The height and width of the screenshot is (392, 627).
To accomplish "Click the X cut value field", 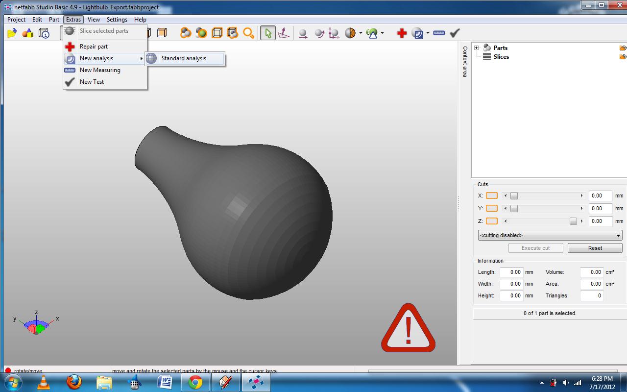I will pyautogui.click(x=601, y=196).
